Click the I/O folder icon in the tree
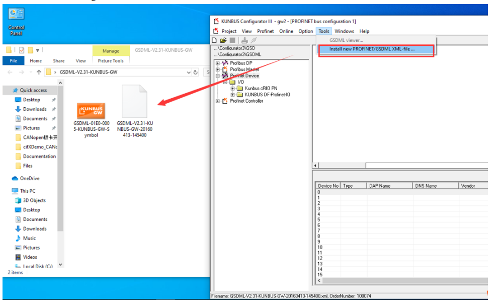Image resolution: width=494 pixels, height=305 pixels. (232, 82)
